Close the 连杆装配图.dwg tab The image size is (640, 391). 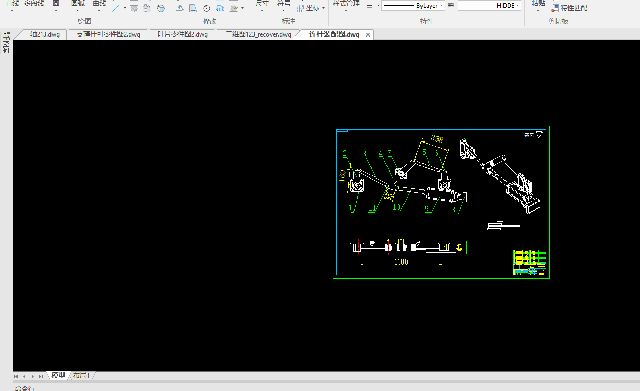click(x=368, y=34)
